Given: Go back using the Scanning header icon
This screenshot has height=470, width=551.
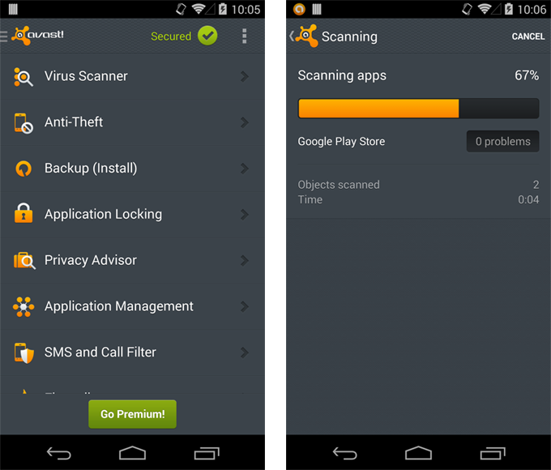Looking at the screenshot, I should (305, 36).
